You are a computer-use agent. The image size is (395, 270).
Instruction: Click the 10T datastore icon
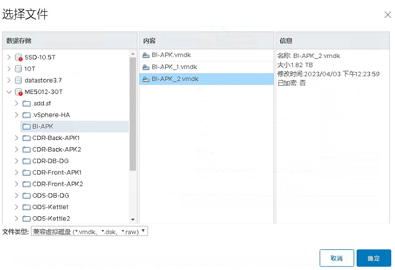(x=19, y=69)
